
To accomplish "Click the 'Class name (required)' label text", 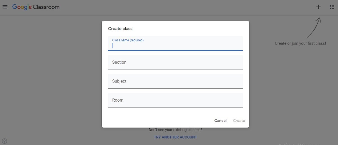I will 128,40.
